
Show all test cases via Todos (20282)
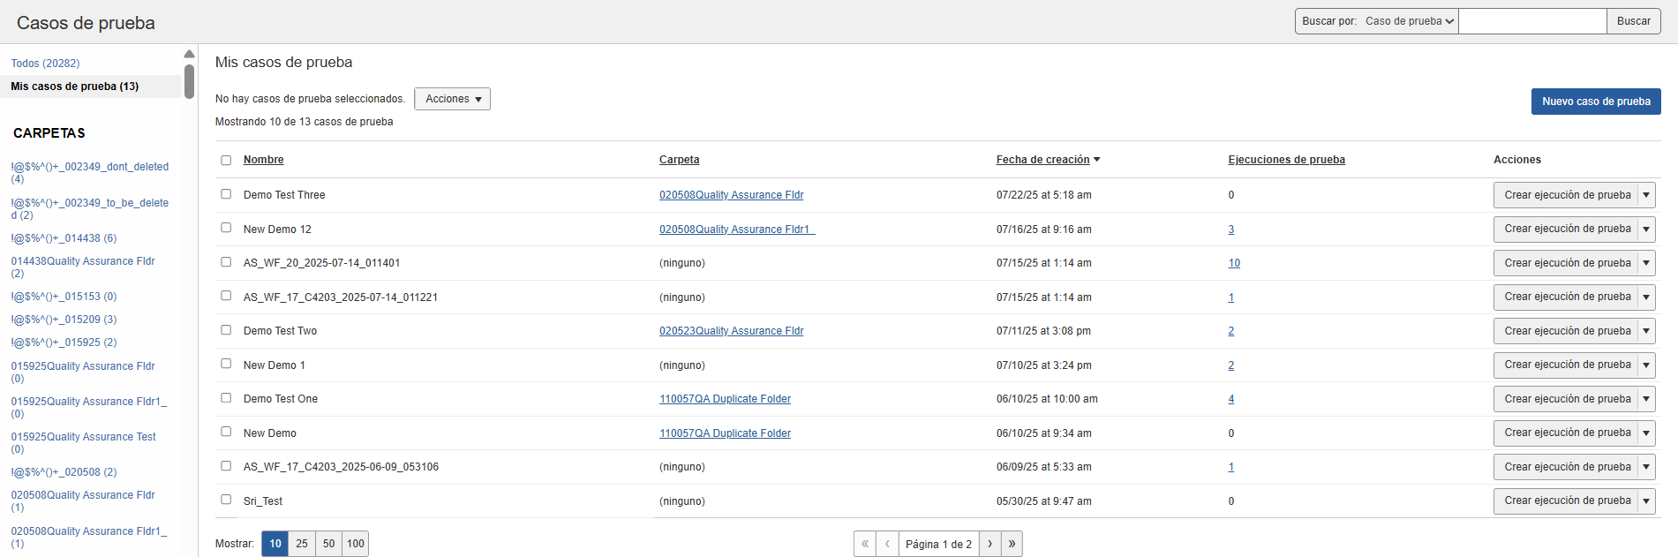coord(45,64)
